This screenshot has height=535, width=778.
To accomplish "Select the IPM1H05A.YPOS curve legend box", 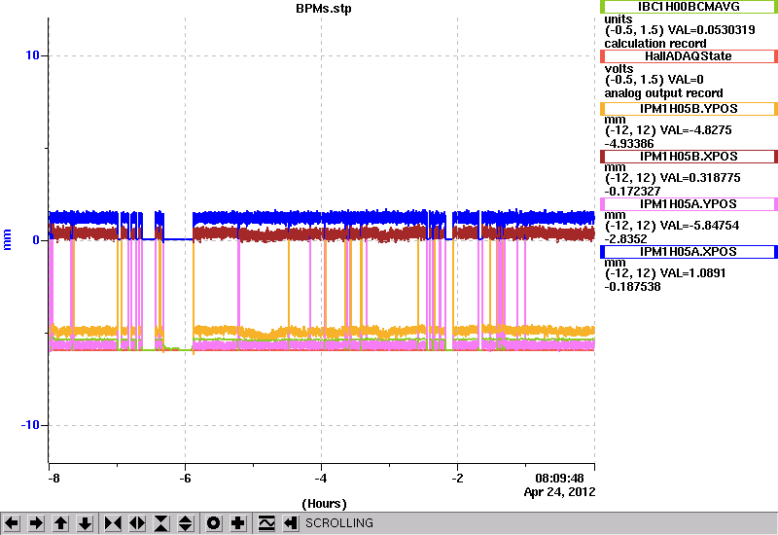I will click(x=689, y=204).
